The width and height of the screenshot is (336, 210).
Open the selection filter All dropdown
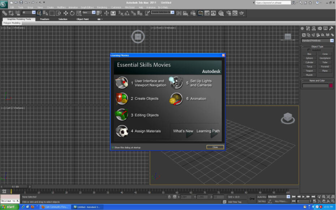pos(29,13)
